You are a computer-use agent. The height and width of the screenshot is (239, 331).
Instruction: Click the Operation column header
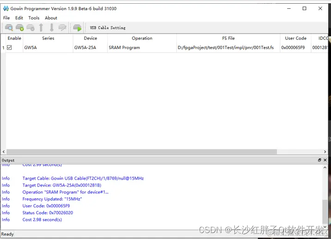tap(142, 38)
